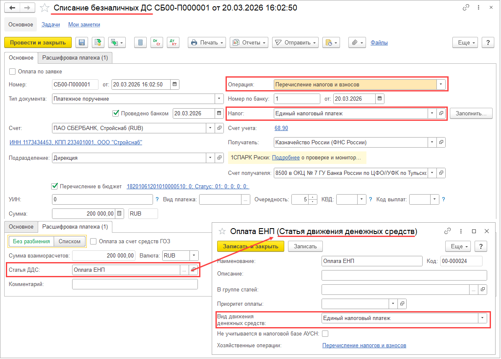Open calendar for document date field
The height and width of the screenshot is (359, 501).
[175, 84]
